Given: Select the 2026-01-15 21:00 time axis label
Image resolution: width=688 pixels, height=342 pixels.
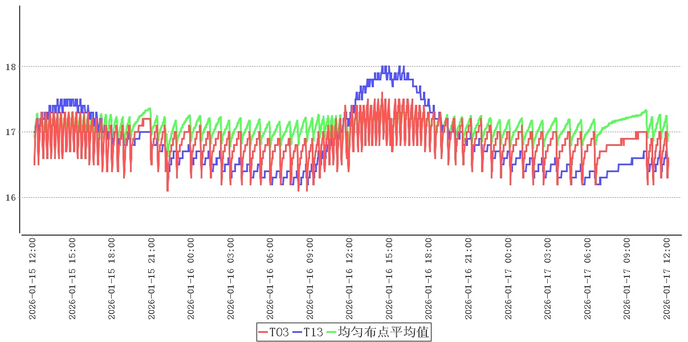Looking at the screenshot, I should pyautogui.click(x=152, y=278).
